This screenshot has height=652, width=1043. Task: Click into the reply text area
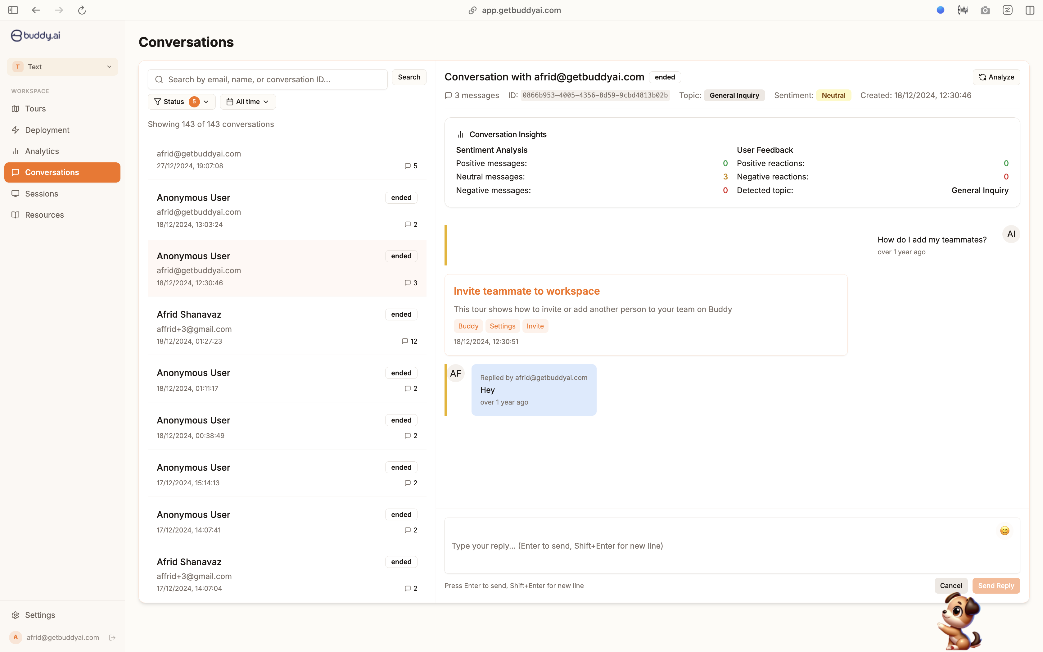(732, 546)
